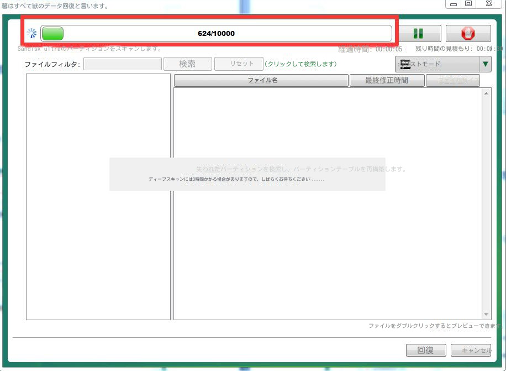The image size is (506, 371).
Task: Focus the file filter input field
Action: (x=123, y=64)
